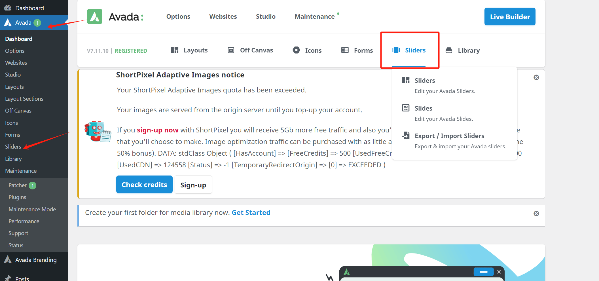Click the Avada Branding icon in sidebar

[x=8, y=259]
